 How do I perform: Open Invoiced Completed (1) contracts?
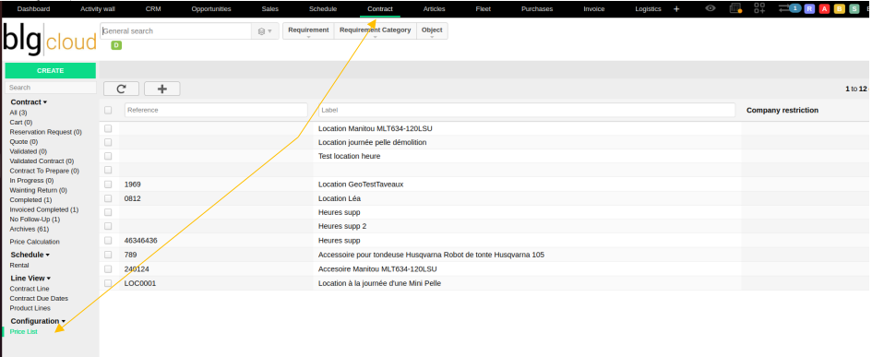point(44,209)
